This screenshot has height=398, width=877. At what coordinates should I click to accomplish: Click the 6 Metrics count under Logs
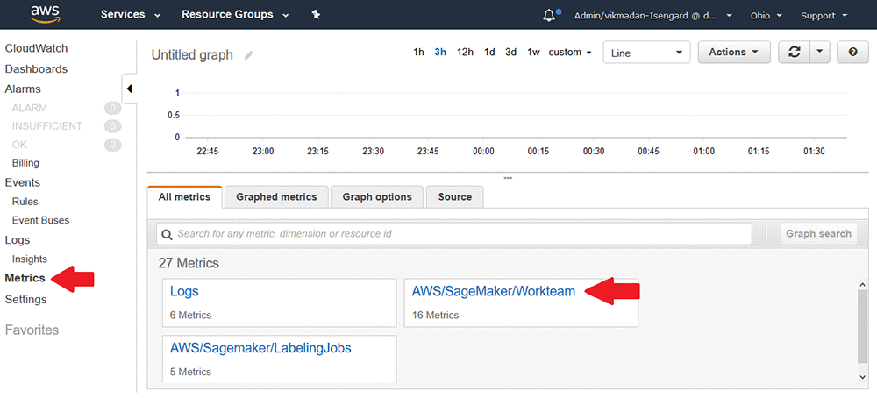(x=190, y=316)
